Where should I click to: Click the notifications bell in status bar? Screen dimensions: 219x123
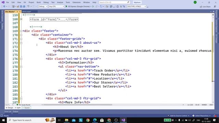[x=215, y=115]
